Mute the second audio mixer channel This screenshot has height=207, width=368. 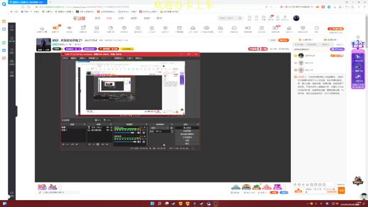click(x=139, y=142)
